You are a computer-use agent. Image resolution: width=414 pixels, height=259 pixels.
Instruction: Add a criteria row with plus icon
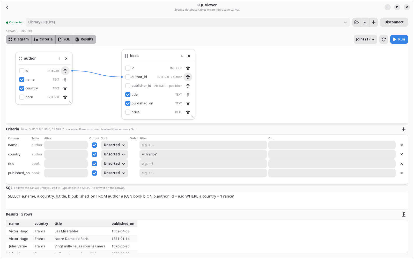pyautogui.click(x=403, y=129)
